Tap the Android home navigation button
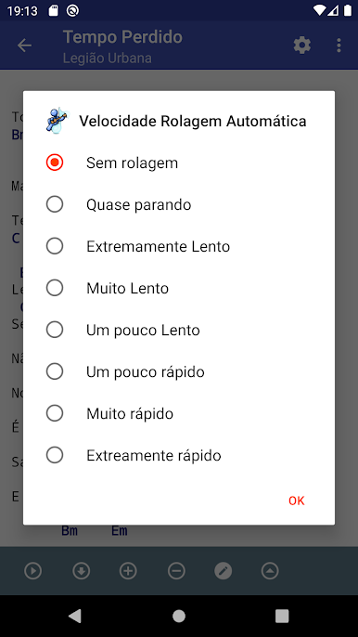Image resolution: width=358 pixels, height=637 pixels. click(x=179, y=616)
